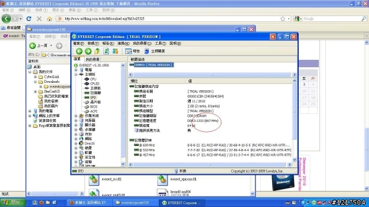Click details pane bottom scrollbar right arrow

coord(289,165)
